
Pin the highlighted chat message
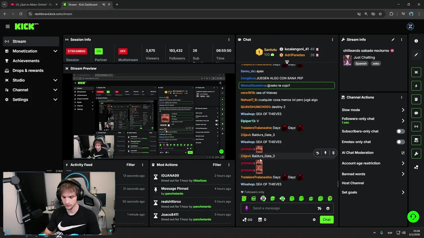point(325,153)
